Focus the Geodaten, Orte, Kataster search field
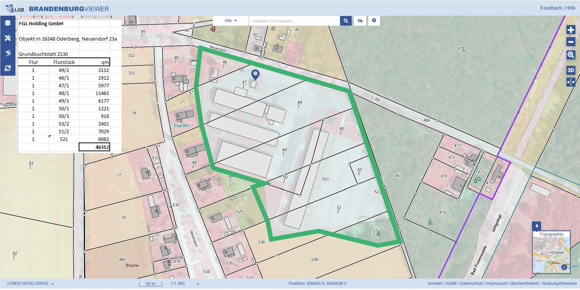 (x=294, y=21)
